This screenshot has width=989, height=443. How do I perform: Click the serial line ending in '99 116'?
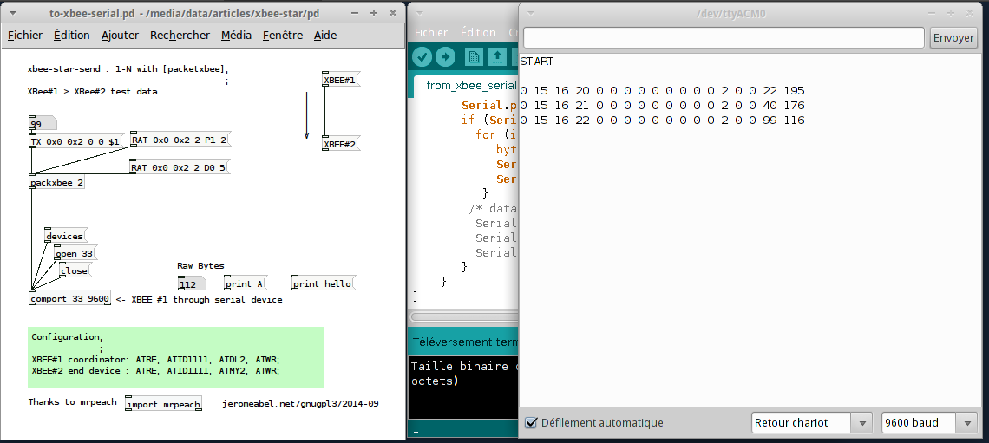pyautogui.click(x=662, y=120)
